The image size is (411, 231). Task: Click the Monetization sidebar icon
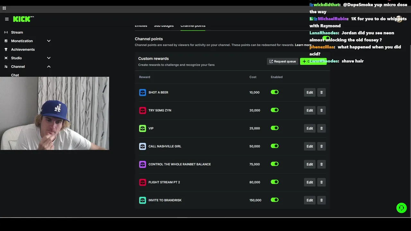click(x=6, y=41)
